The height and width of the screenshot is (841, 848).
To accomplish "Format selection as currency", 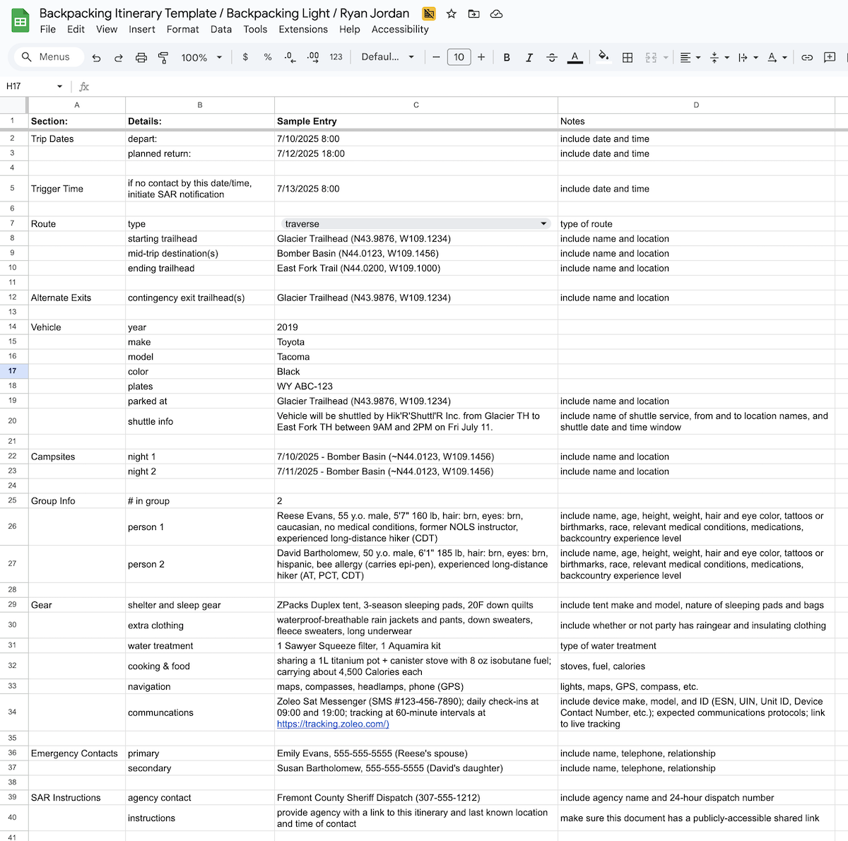I will pos(245,57).
